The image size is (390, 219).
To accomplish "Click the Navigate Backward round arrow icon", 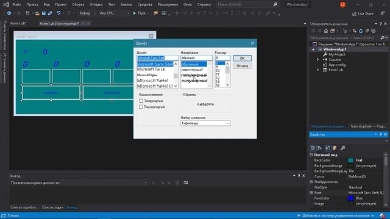I will [9, 13].
